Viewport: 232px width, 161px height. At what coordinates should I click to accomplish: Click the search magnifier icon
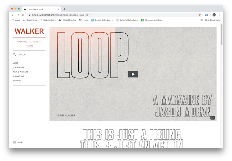(x=14, y=55)
